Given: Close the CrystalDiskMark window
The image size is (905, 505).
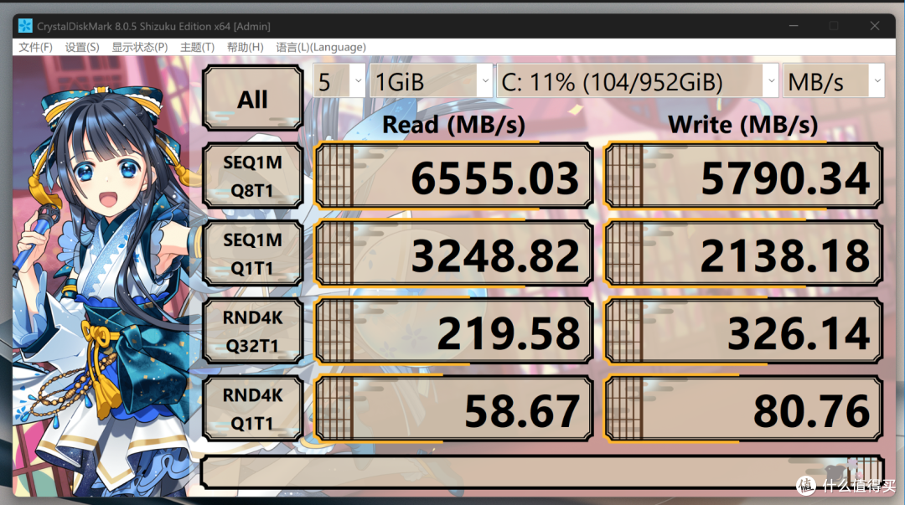Looking at the screenshot, I should pyautogui.click(x=875, y=26).
